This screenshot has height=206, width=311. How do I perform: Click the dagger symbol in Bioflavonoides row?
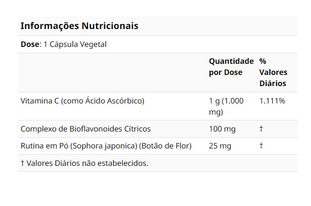(x=261, y=129)
